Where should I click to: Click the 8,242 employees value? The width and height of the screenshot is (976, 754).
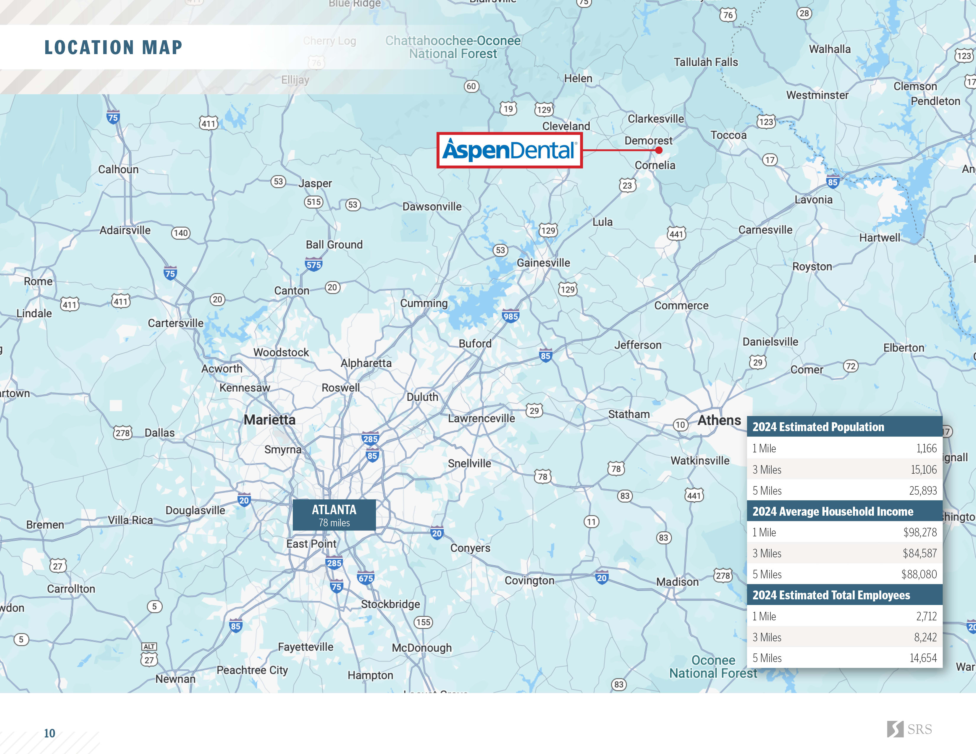[925, 637]
